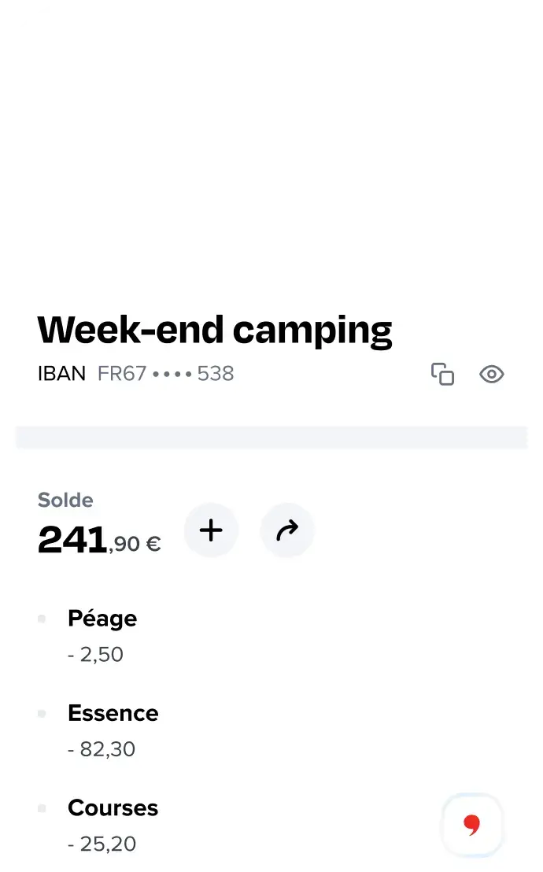This screenshot has width=543, height=872.
Task: Select the grey dot beside Essence
Action: [42, 714]
